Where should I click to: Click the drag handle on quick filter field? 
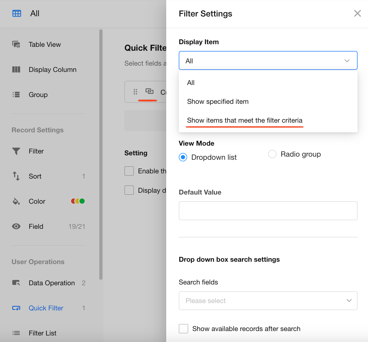[x=135, y=92]
